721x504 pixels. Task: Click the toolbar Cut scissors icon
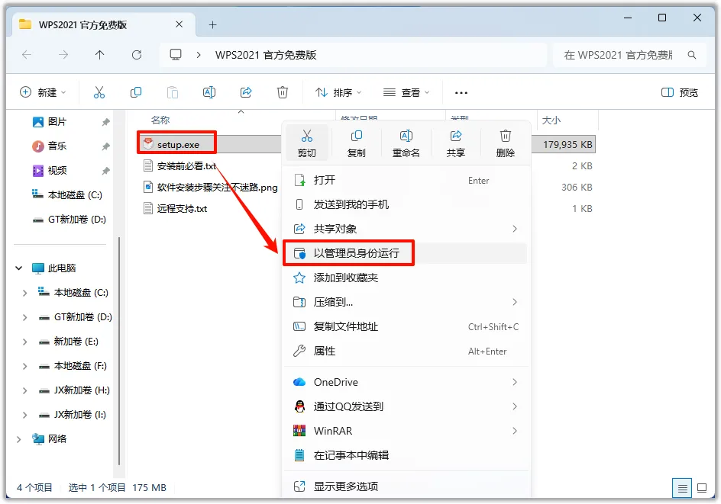tap(99, 92)
